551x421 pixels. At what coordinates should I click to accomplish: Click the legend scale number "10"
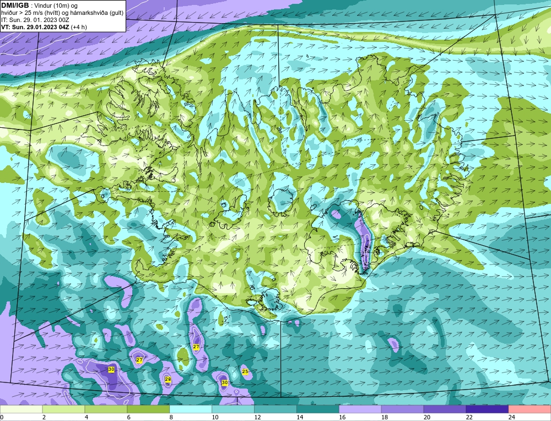215,417
